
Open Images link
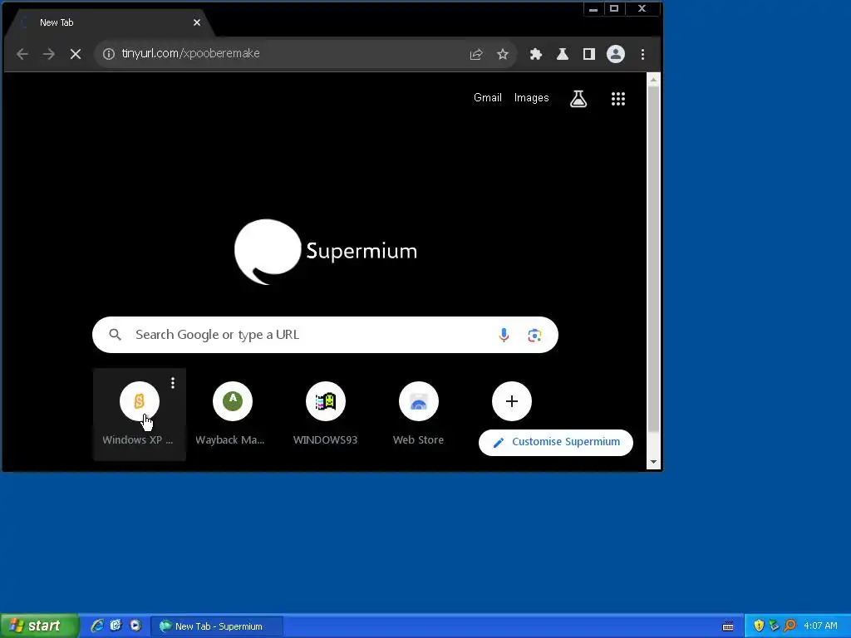point(531,98)
